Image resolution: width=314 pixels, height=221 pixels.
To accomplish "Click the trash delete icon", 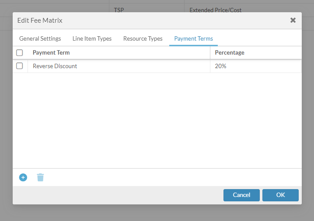I will point(40,177).
